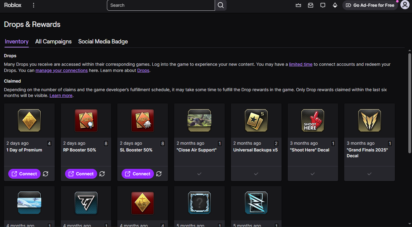412x227 pixels.
Task: Open the Social Media Badge tab
Action: click(x=103, y=42)
